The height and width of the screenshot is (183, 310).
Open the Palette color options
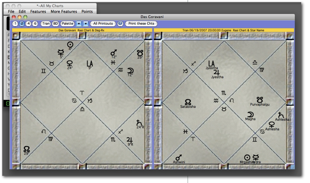(x=67, y=24)
